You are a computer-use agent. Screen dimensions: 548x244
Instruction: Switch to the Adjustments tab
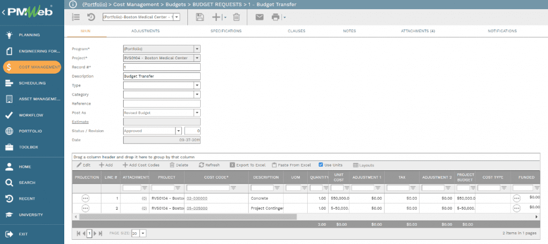click(x=146, y=31)
